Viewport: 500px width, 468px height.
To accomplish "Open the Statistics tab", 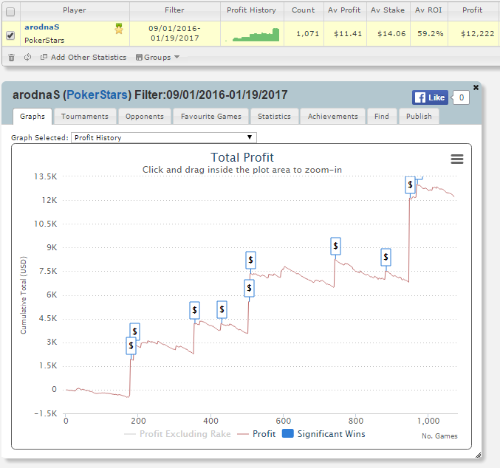I will (x=274, y=117).
